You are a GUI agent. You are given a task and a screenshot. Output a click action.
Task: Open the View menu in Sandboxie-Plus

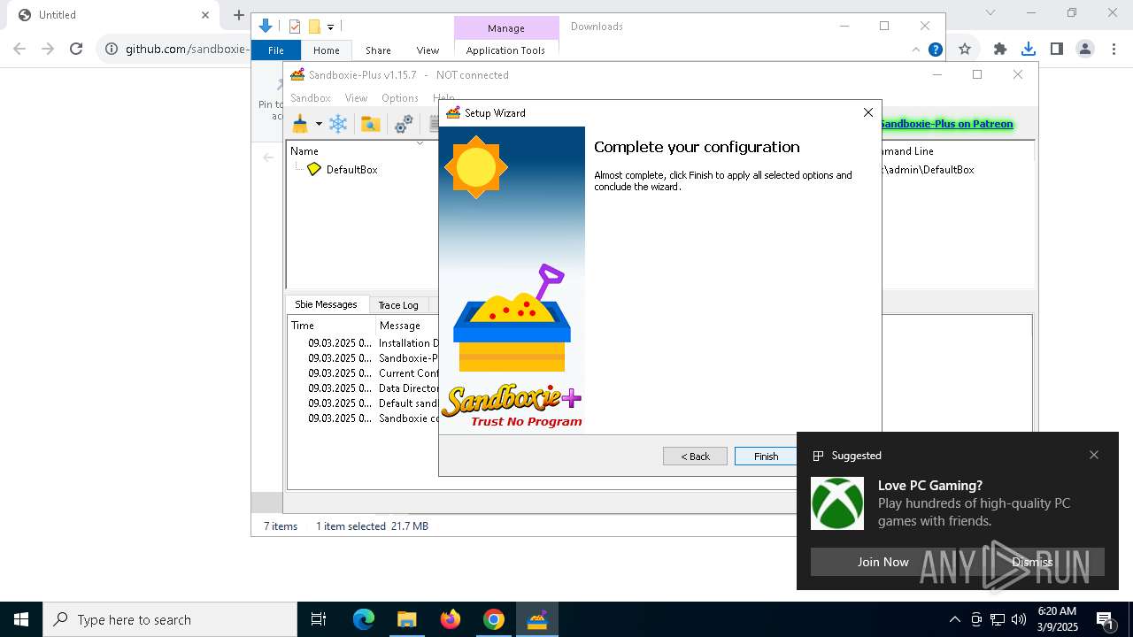tap(356, 98)
